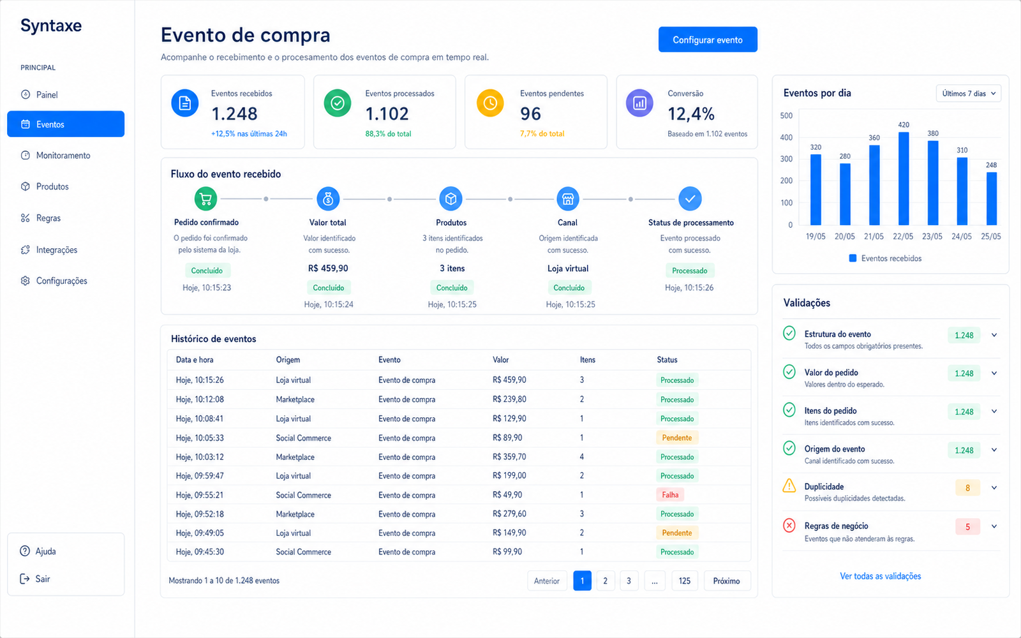Go to page 3 of events
The width and height of the screenshot is (1021, 638).
[x=629, y=581]
